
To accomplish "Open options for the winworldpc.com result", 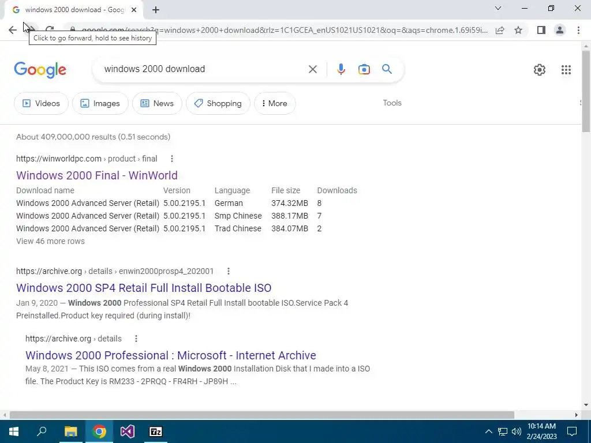I will click(x=172, y=159).
